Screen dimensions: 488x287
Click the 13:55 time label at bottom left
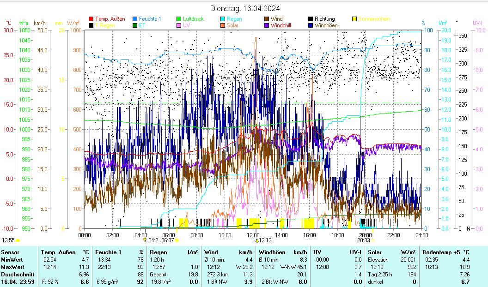(x=8, y=240)
